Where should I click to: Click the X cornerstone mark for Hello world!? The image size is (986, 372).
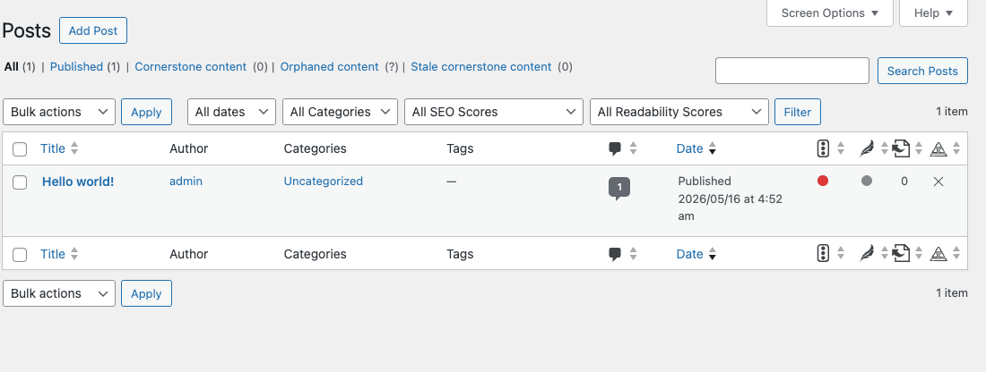tap(938, 182)
